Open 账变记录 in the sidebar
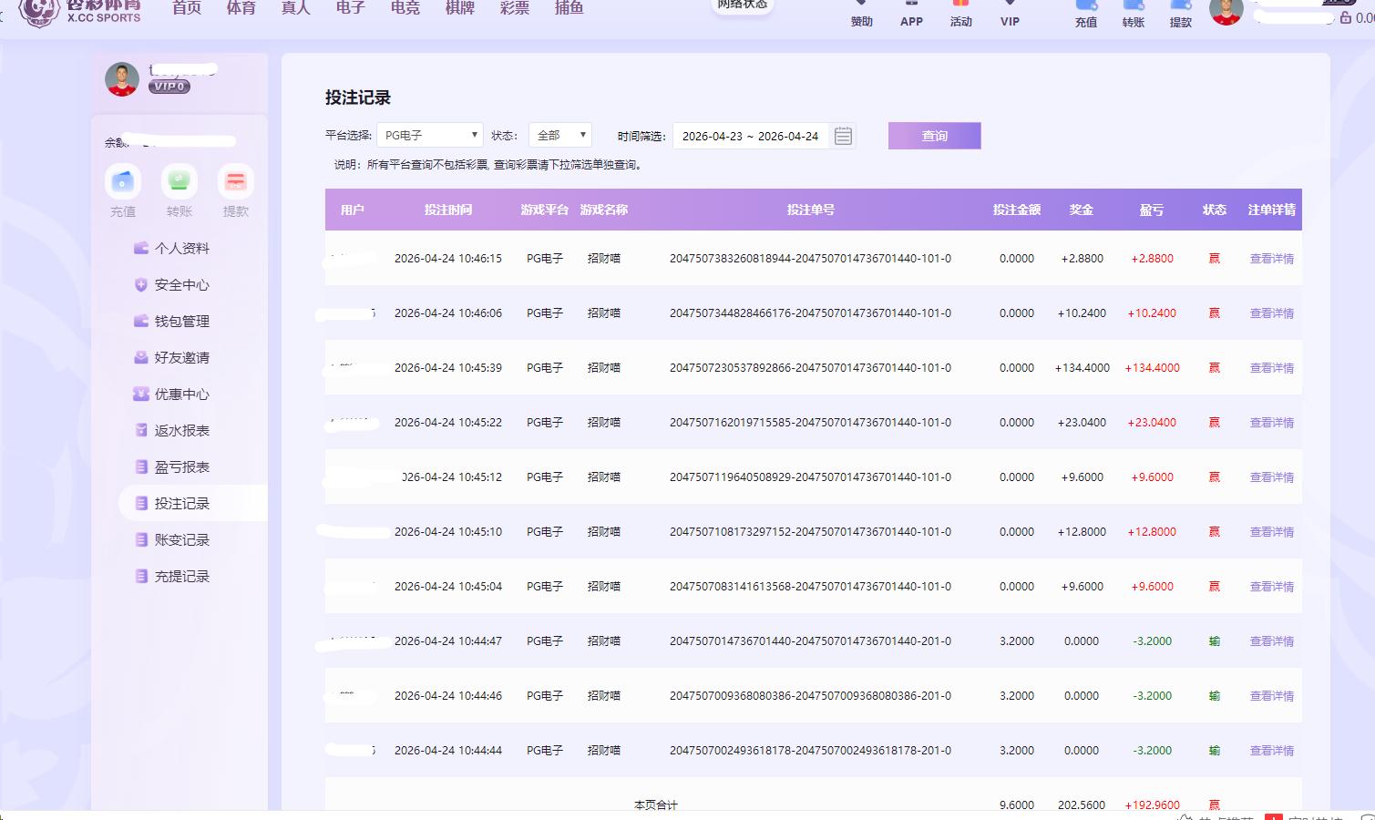 [181, 539]
